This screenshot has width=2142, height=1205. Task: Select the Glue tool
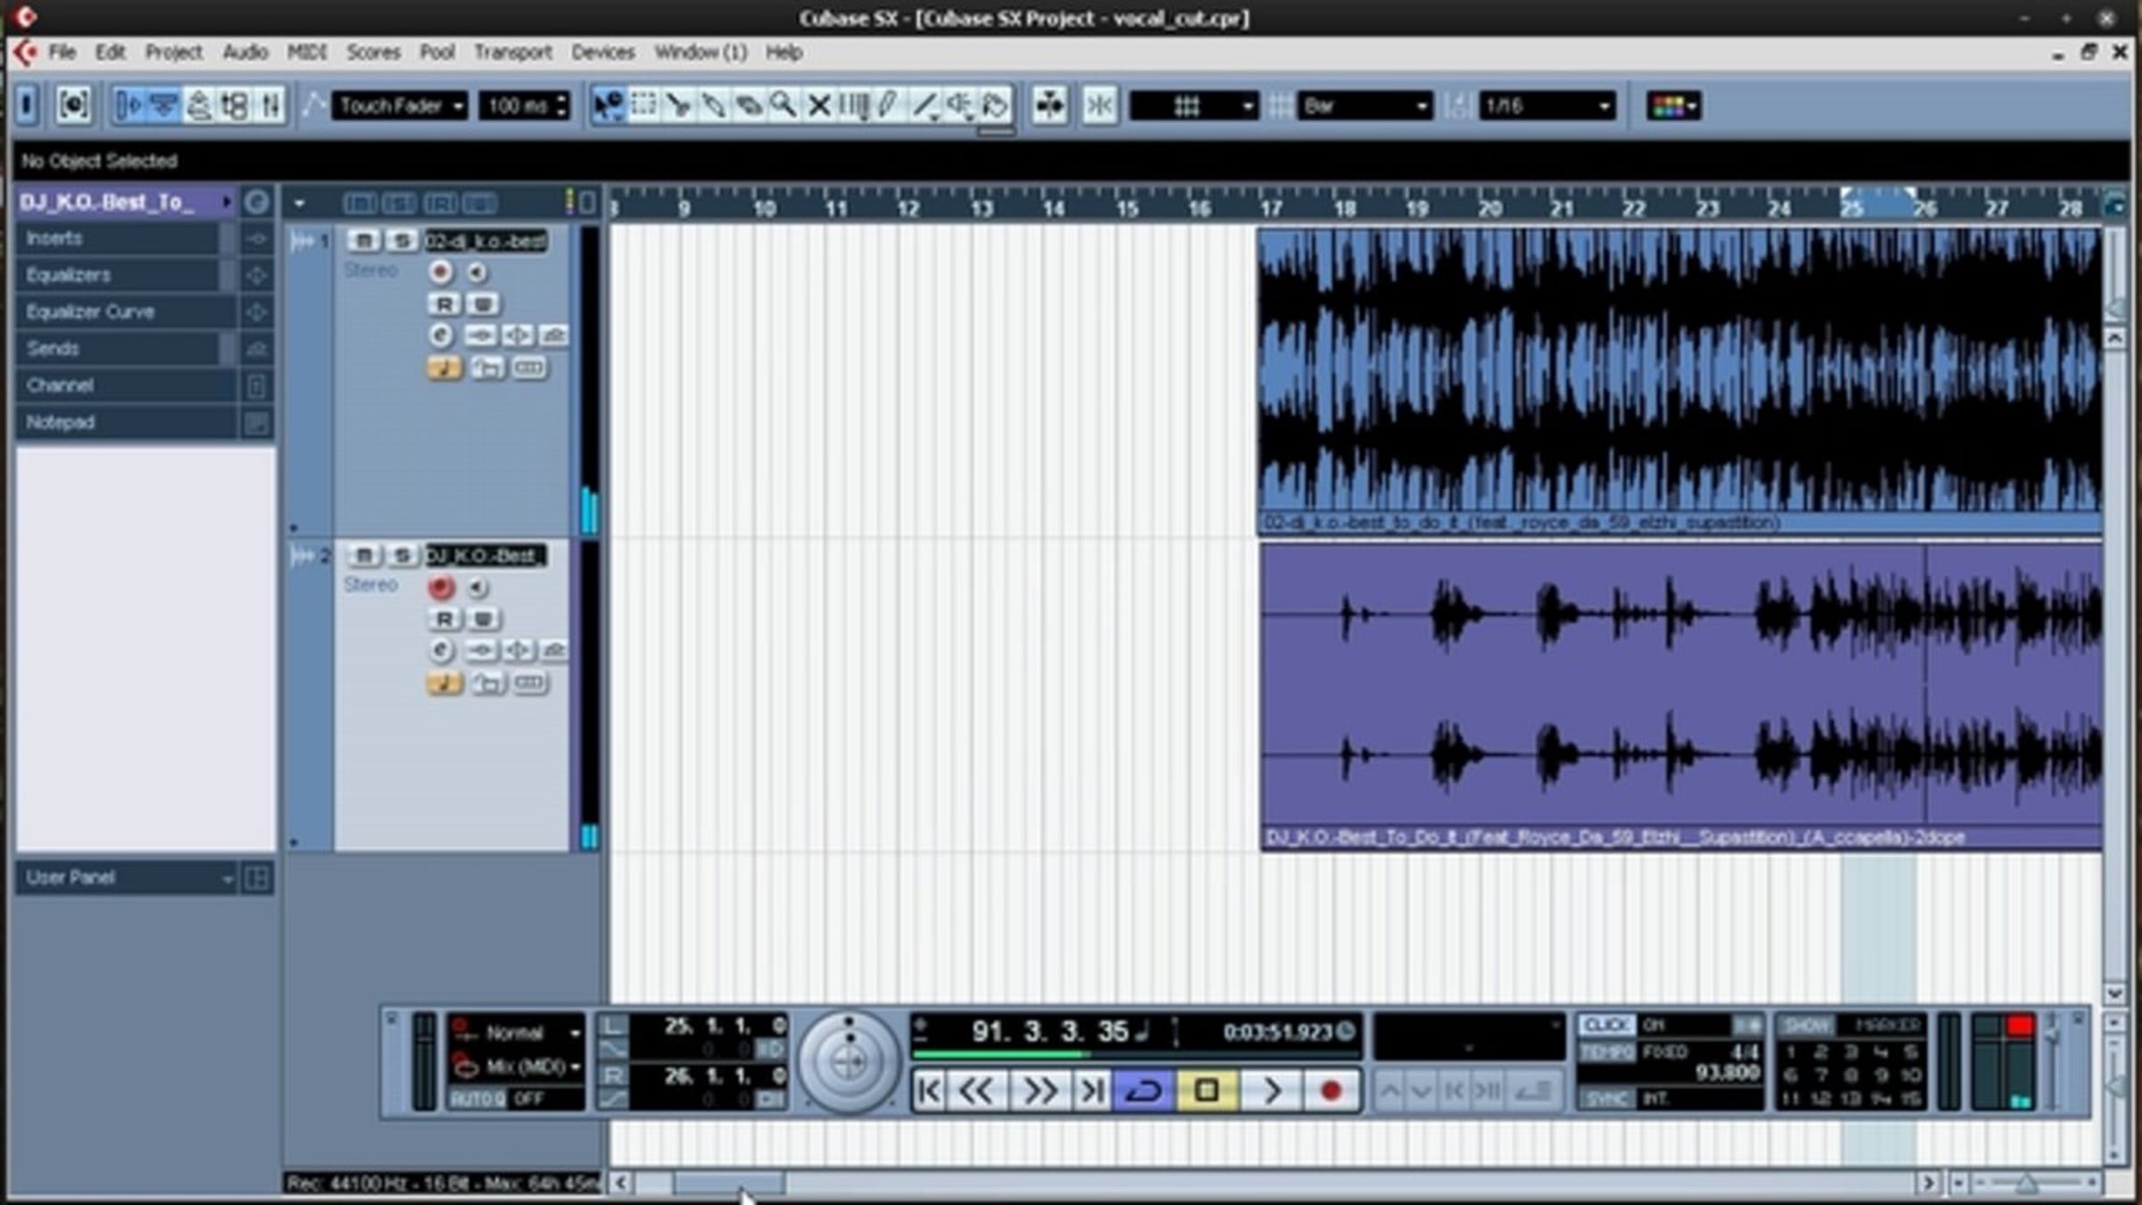[x=713, y=105]
